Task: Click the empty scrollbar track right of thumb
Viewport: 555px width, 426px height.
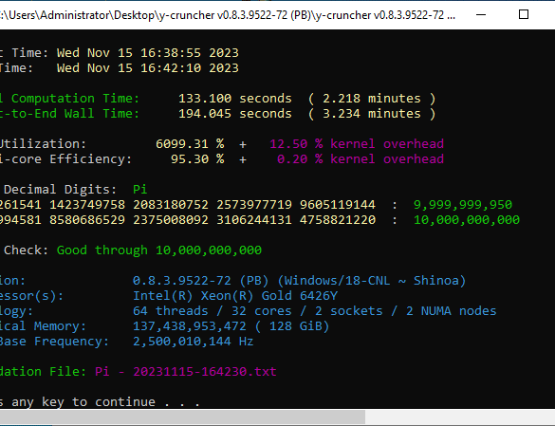Action: (460, 417)
